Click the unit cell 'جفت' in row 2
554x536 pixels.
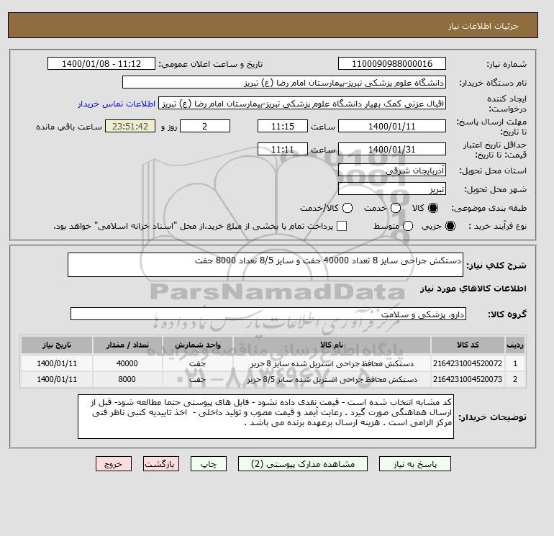198,379
